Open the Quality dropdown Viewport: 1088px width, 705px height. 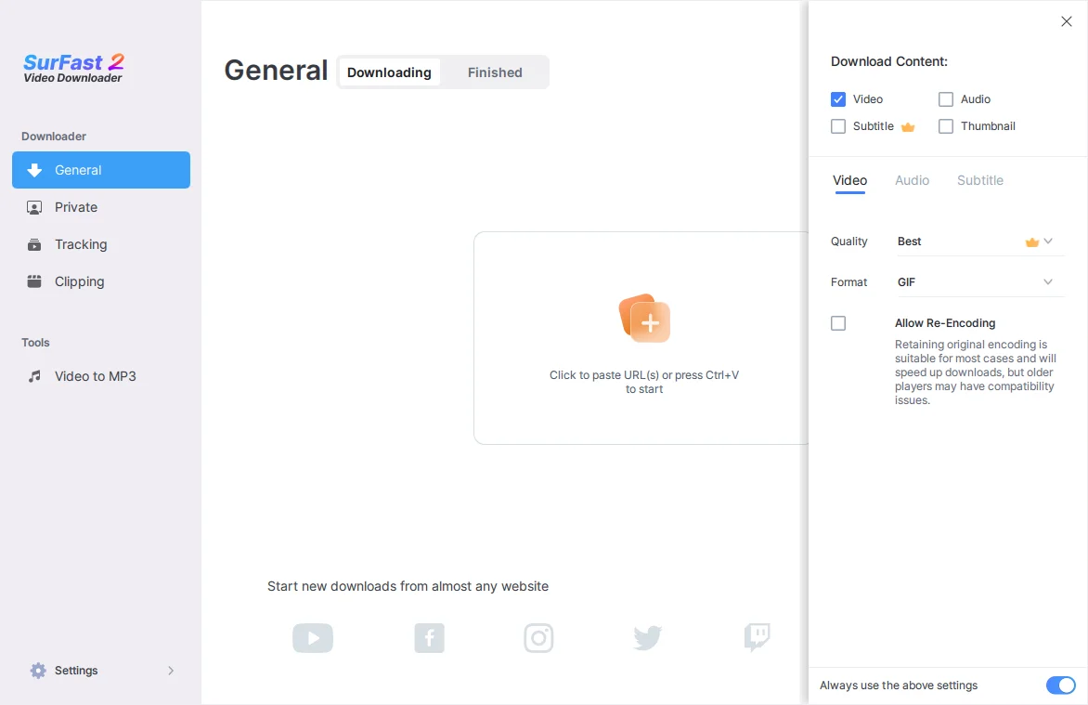[x=975, y=242]
